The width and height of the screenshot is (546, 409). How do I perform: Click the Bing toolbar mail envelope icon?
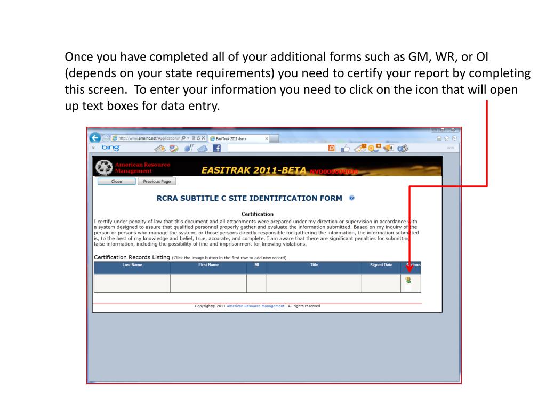click(x=203, y=149)
